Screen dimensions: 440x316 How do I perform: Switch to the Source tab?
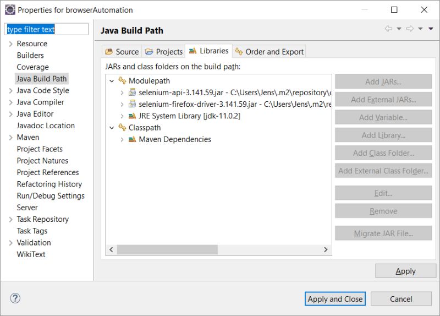[x=122, y=51]
